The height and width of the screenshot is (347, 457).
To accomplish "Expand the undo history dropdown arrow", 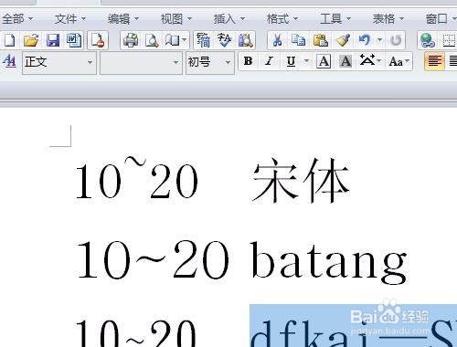I will coord(379,39).
